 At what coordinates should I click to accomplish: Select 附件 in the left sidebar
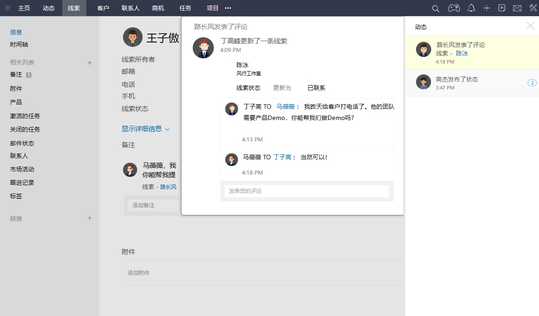click(17, 87)
